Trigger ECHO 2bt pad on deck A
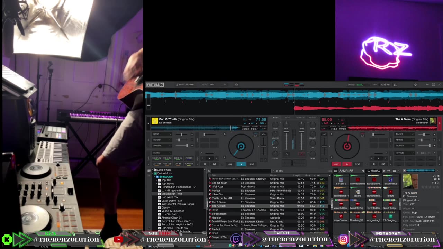This screenshot has height=249, width=443. point(178,158)
